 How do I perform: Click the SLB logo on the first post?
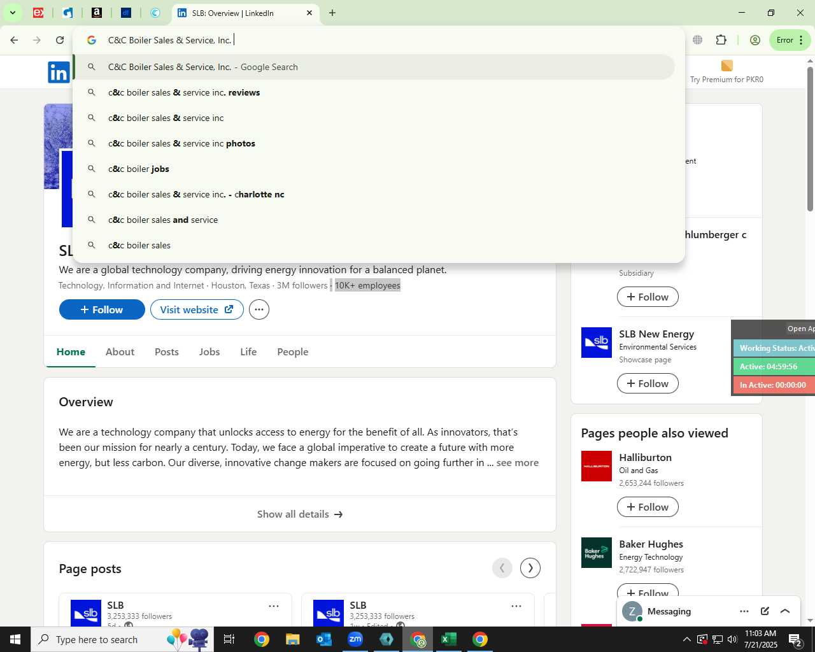tap(86, 613)
